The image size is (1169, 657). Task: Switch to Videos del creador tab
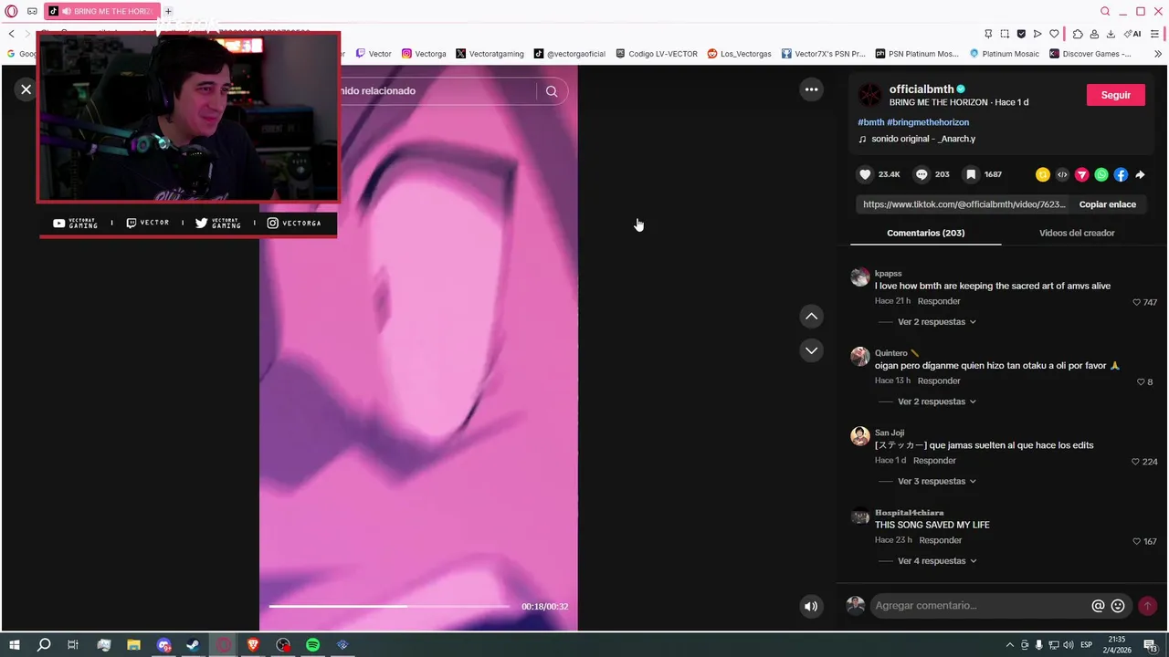[1077, 233]
